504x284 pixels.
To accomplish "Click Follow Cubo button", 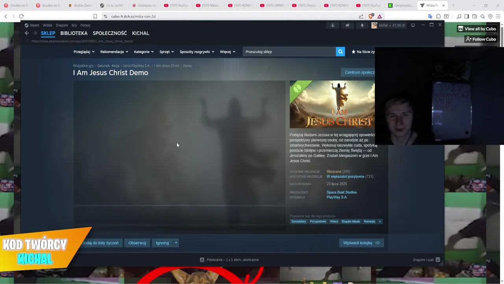I will 481,39.
